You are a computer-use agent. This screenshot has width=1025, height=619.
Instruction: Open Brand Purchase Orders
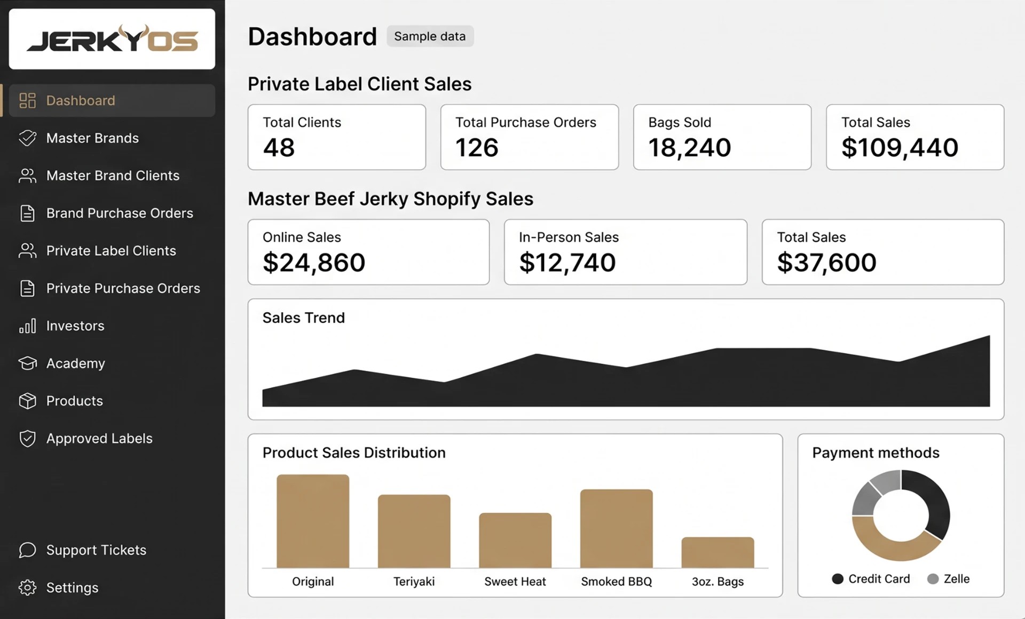112,213
